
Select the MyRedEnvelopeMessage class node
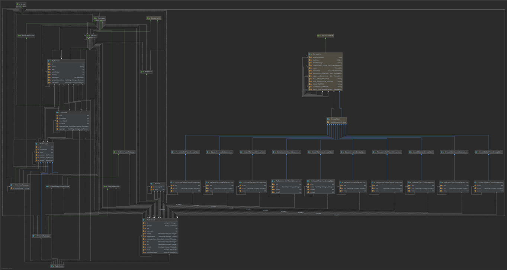(x=58, y=187)
